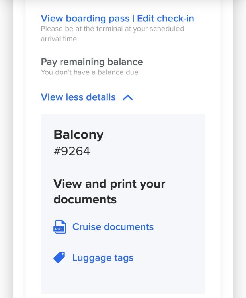Click View and print your documents heading
The height and width of the screenshot is (298, 246).
pyautogui.click(x=109, y=192)
